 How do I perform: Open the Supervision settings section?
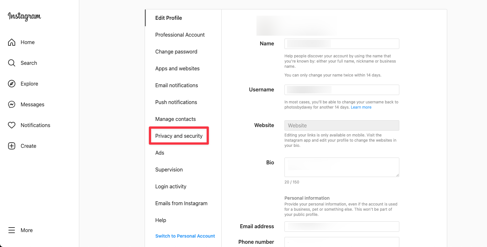pos(183,170)
